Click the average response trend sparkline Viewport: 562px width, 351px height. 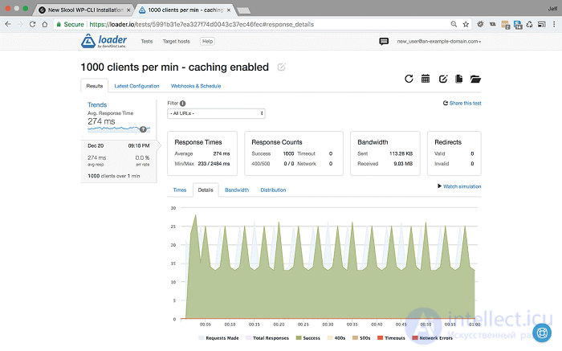[119, 129]
